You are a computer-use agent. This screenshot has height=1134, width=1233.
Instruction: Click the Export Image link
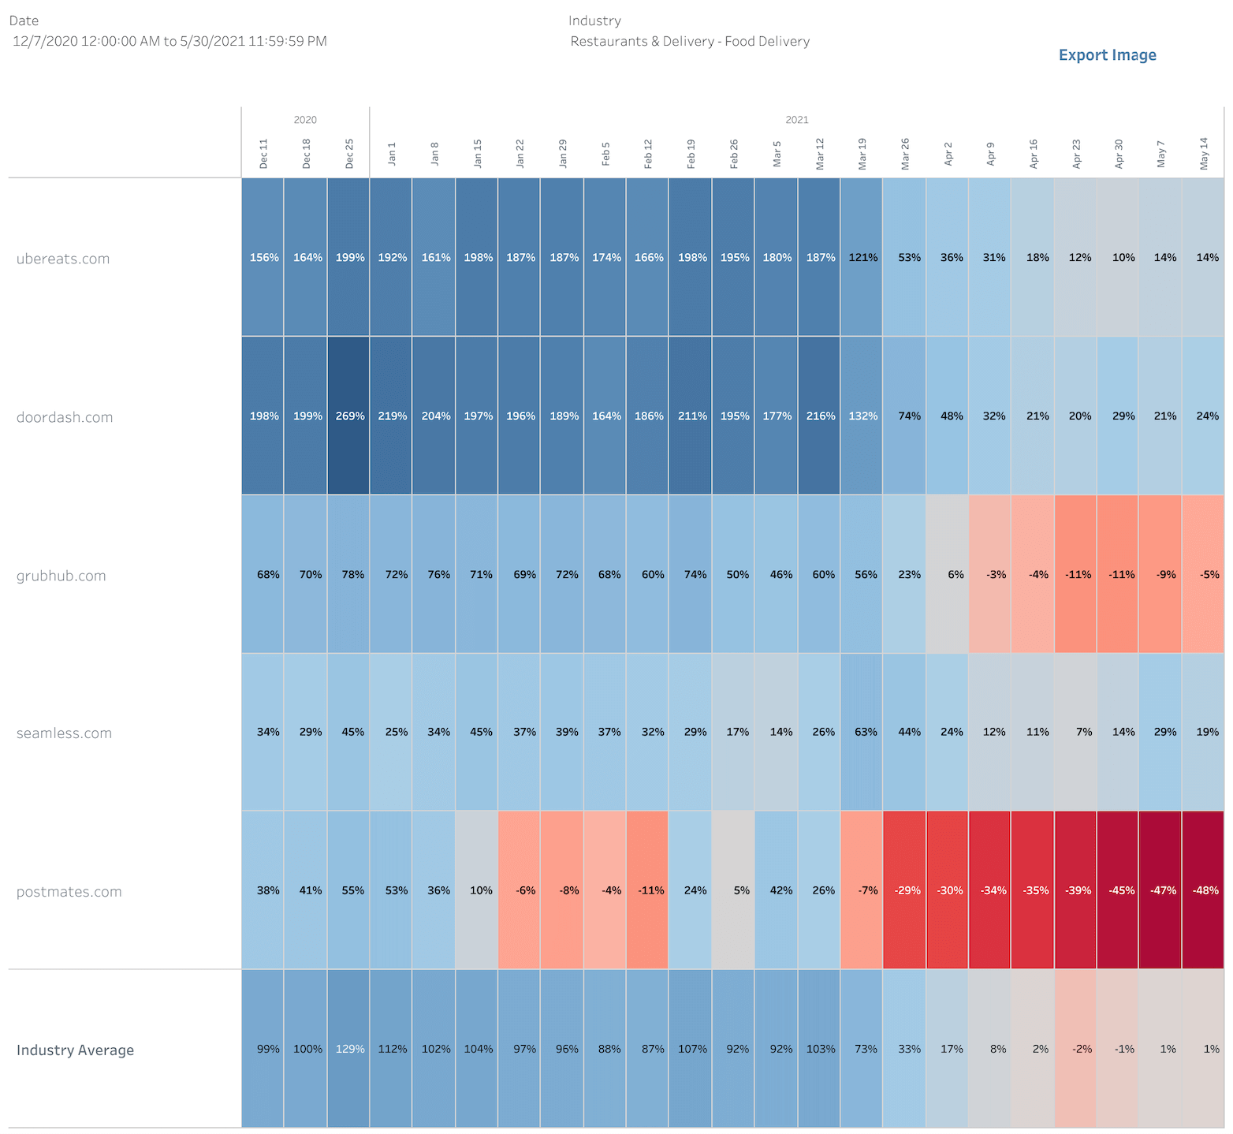pyautogui.click(x=1107, y=55)
